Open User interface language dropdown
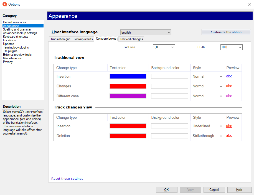The image size is (254, 195). [x=146, y=32]
